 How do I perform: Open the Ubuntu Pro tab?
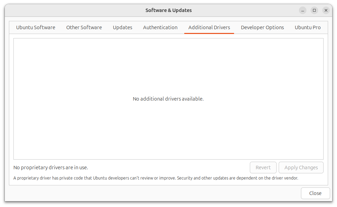click(x=307, y=27)
